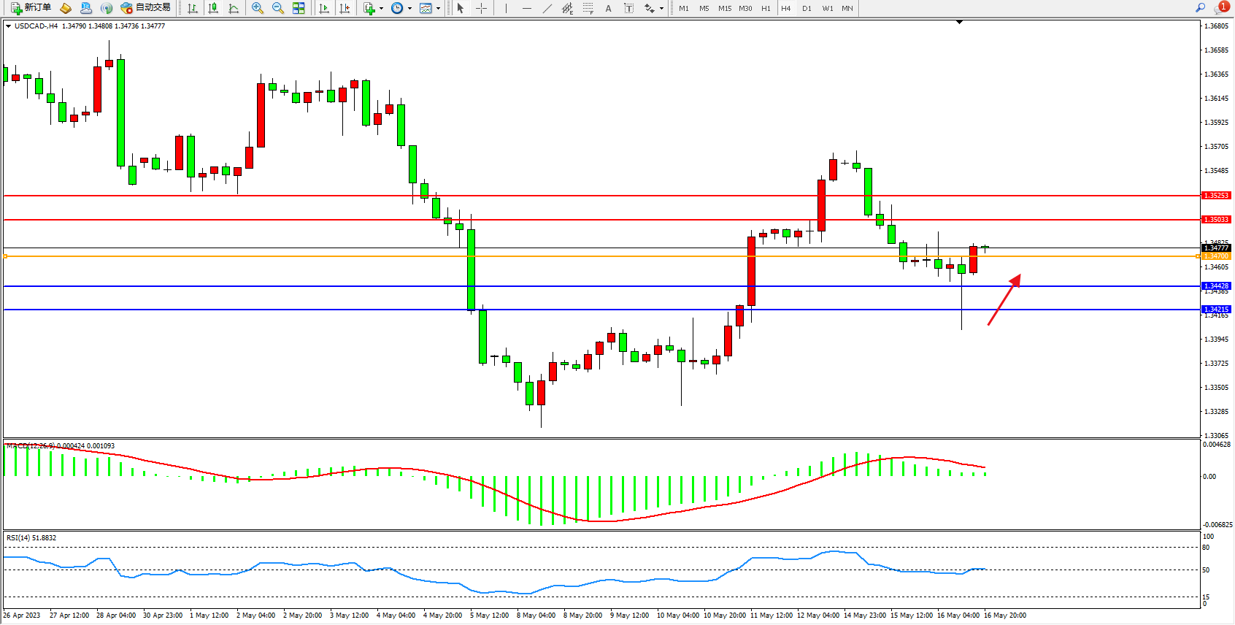
Task: Open the indicators list dropdown arrow
Action: 381,9
